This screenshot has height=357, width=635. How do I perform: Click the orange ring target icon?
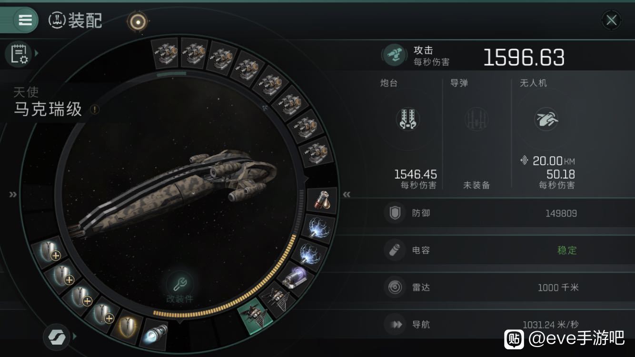(x=138, y=21)
